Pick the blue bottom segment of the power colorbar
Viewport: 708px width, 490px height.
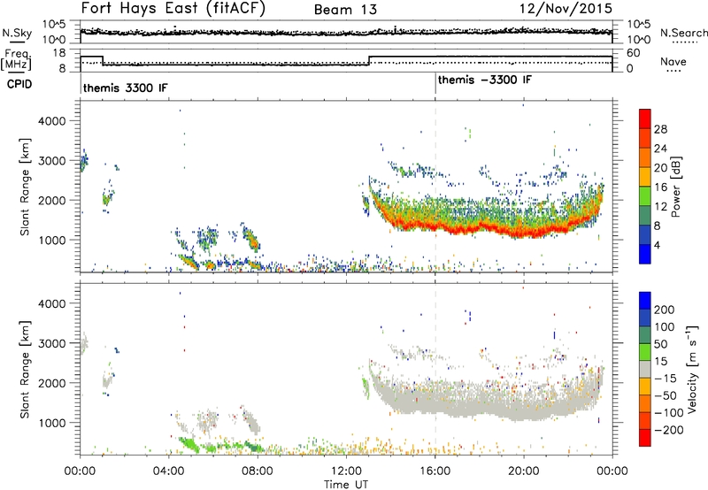[x=645, y=254]
